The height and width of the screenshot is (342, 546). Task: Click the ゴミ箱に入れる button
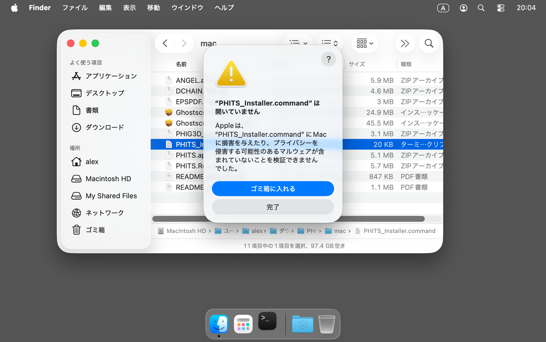tap(273, 189)
